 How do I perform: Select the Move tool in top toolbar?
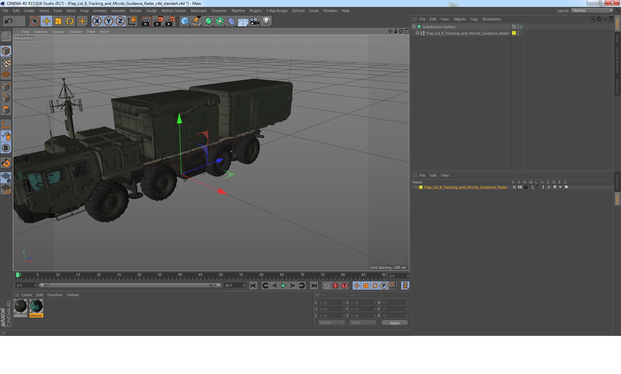point(46,21)
